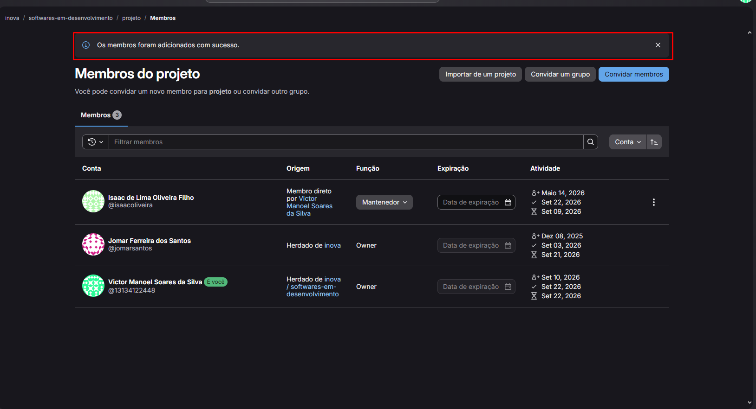
Task: Click the Origem column header
Action: click(298, 168)
